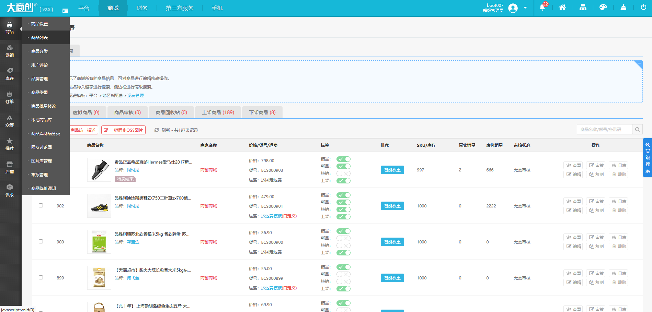Image resolution: width=652 pixels, height=312 pixels.
Task: Switch to 上架商品 (189) tab
Action: (x=218, y=112)
